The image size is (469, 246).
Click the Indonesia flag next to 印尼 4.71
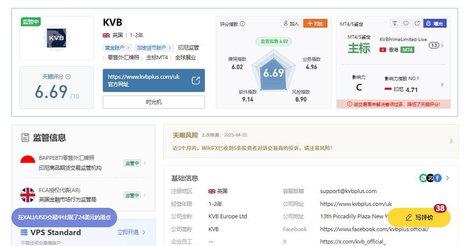click(388, 89)
